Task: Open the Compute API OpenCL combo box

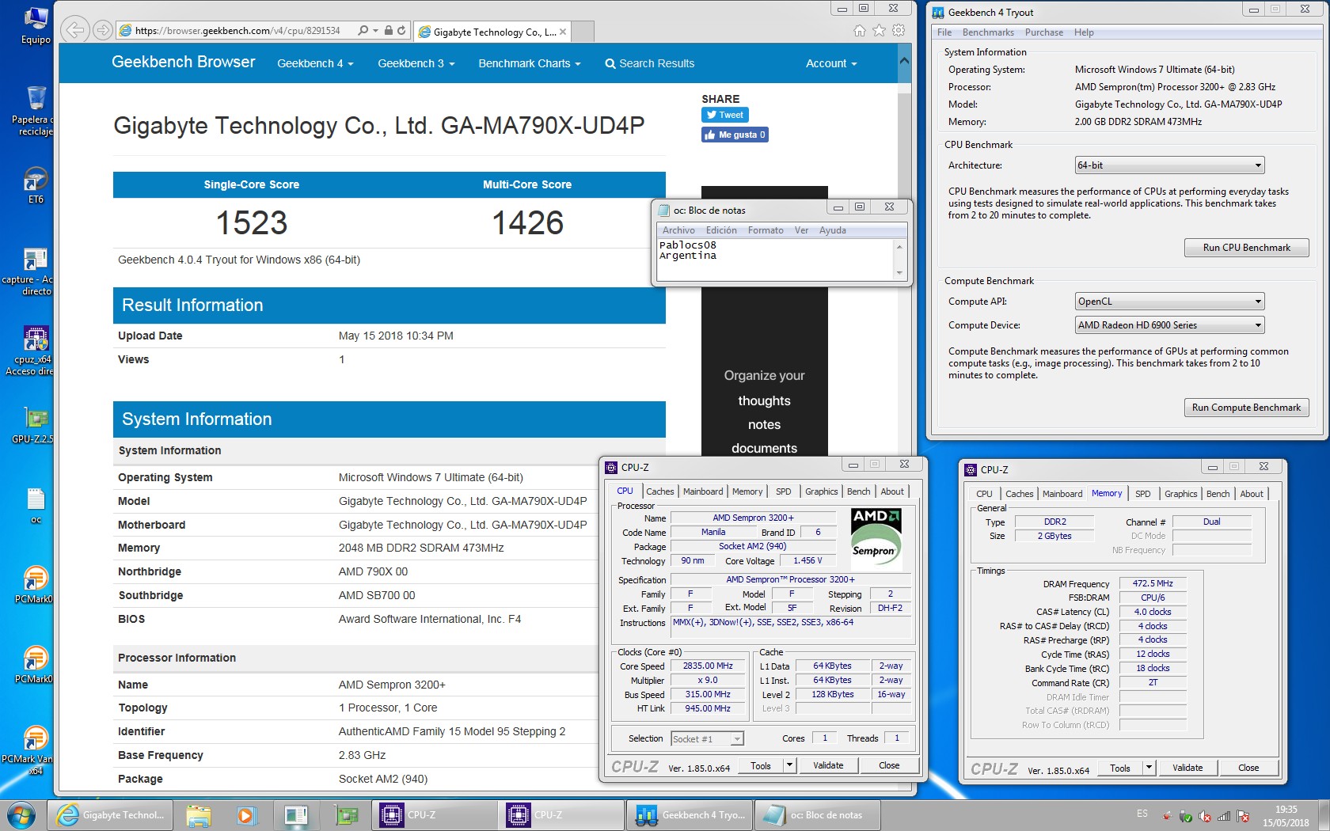Action: (1169, 302)
